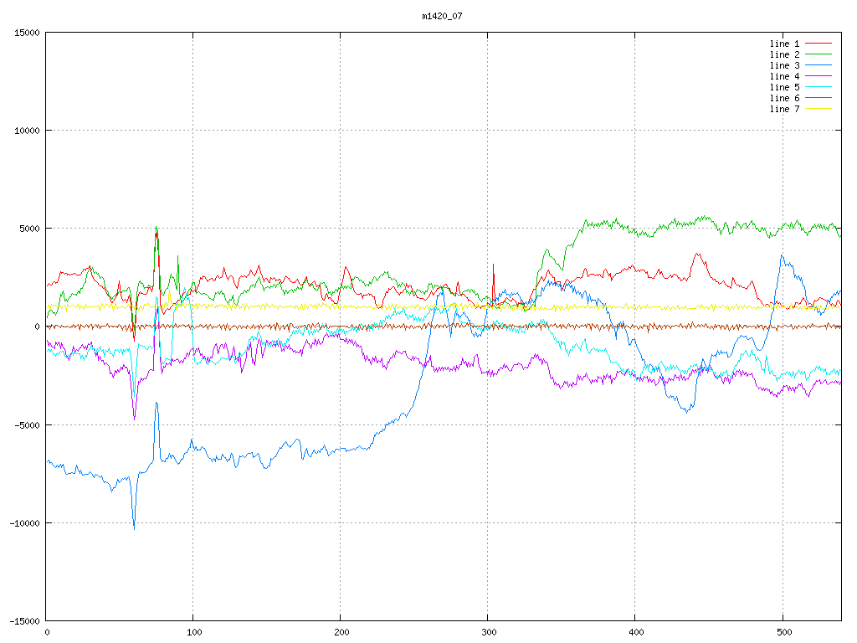Click the x-axis tick label 100

[193, 632]
